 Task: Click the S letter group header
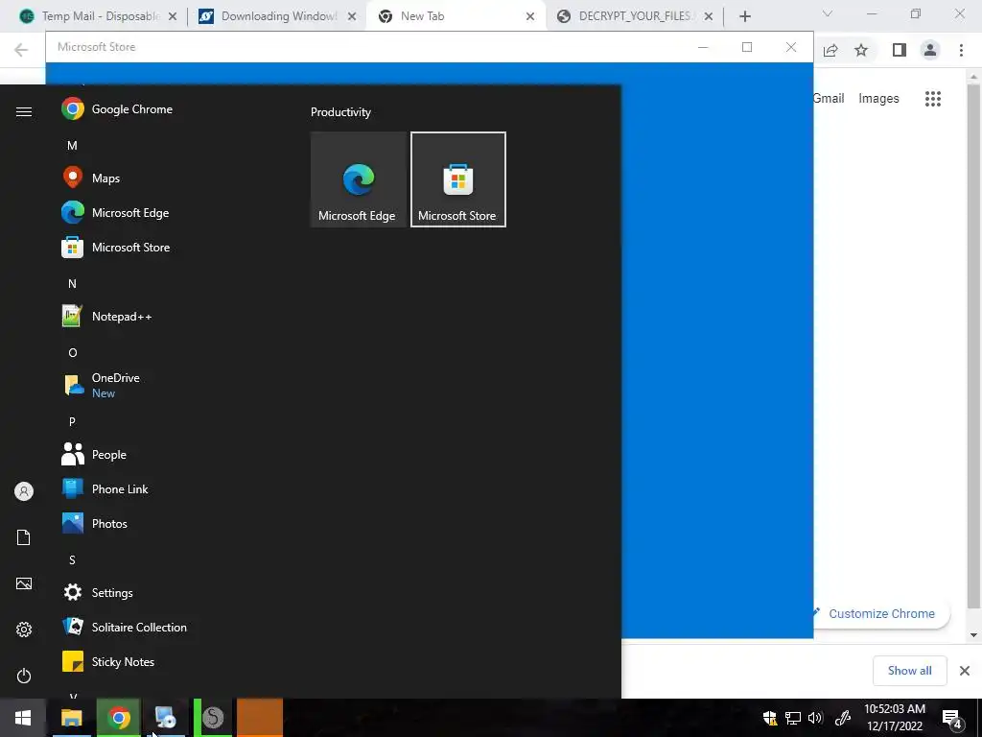point(72,559)
